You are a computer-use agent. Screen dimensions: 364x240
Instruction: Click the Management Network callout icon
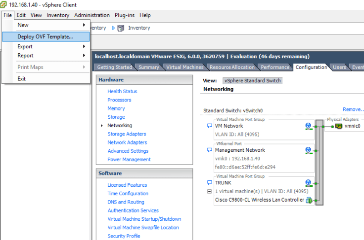point(210,150)
